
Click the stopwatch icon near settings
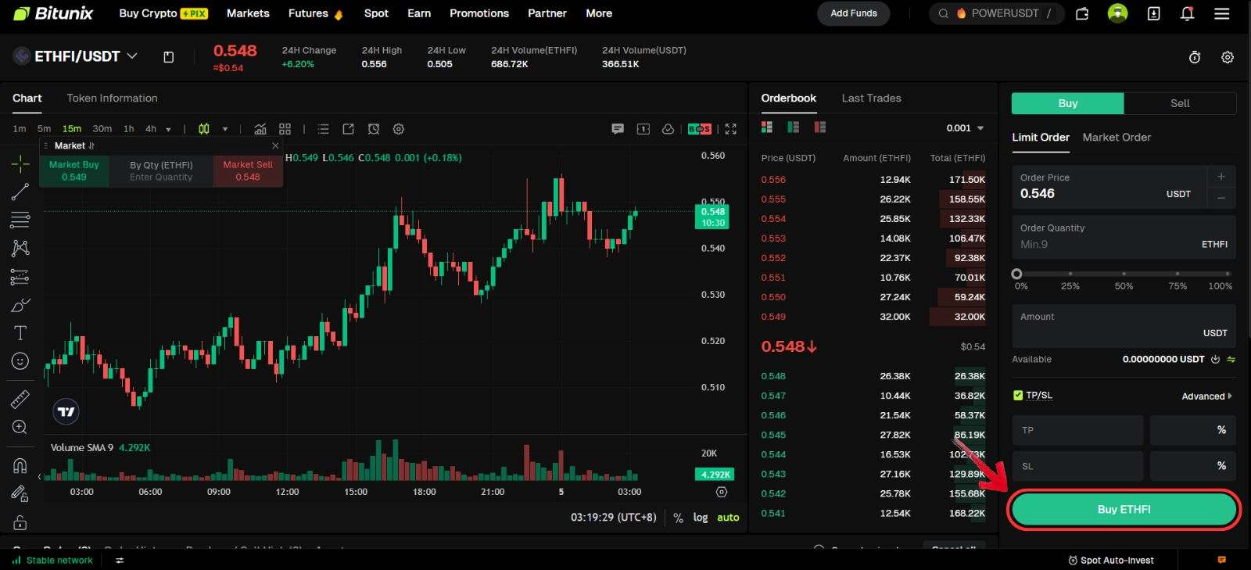pos(1195,57)
